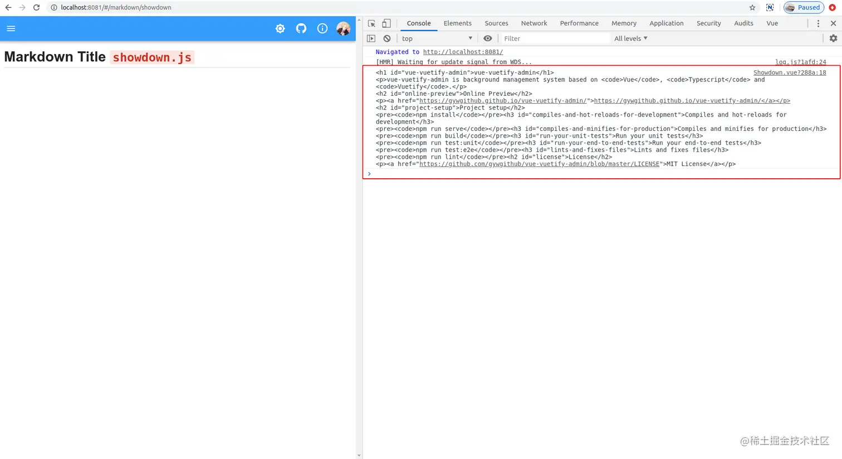Switch to the Elements tab
Viewport: 842px width, 459px height.
[x=458, y=23]
